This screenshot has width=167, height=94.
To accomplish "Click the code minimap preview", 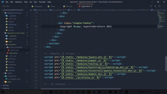I will (161, 20).
